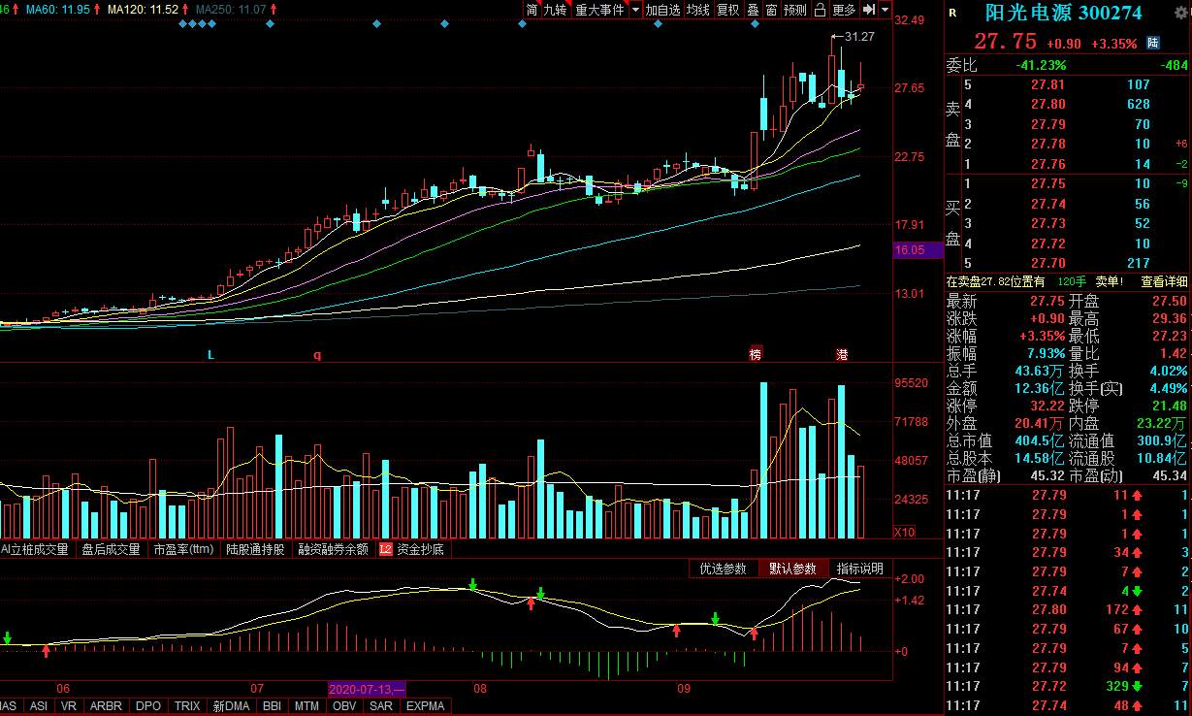1192x716 pixels.
Task: Switch to 市盈率(ttm) tab
Action: pos(183,549)
